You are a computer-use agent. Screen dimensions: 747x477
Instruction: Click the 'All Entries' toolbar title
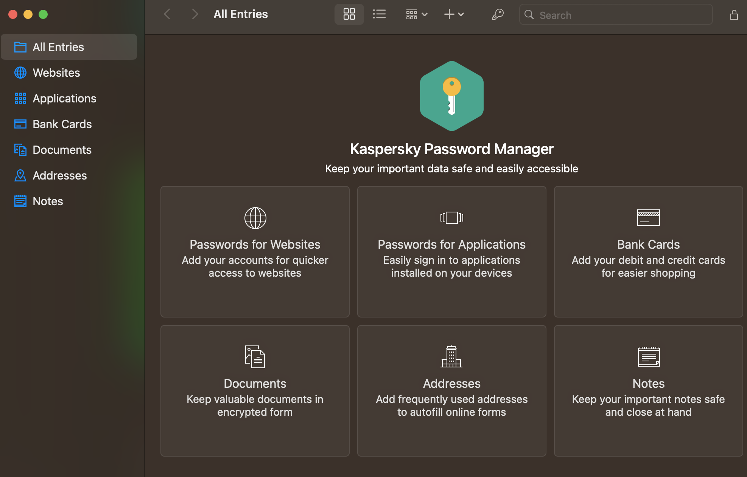[241, 14]
